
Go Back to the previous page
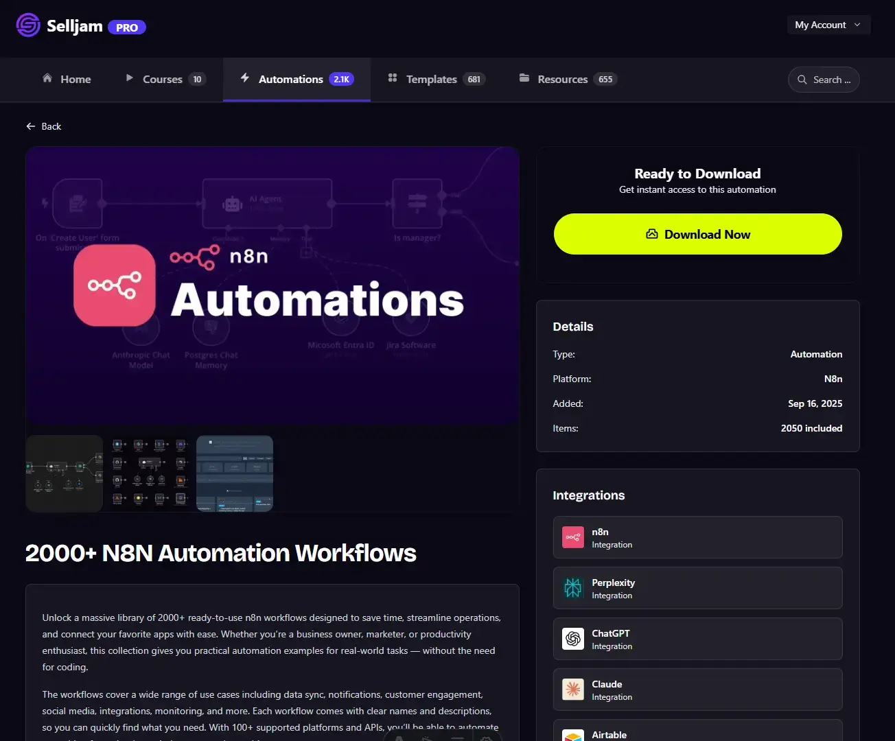[44, 126]
